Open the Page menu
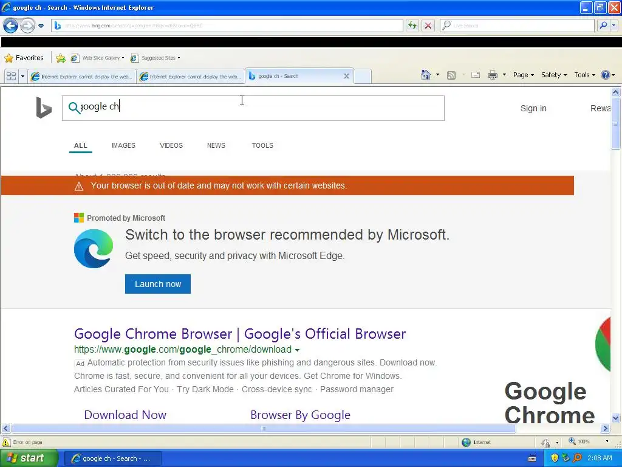Image resolution: width=622 pixels, height=467 pixels. [523, 75]
